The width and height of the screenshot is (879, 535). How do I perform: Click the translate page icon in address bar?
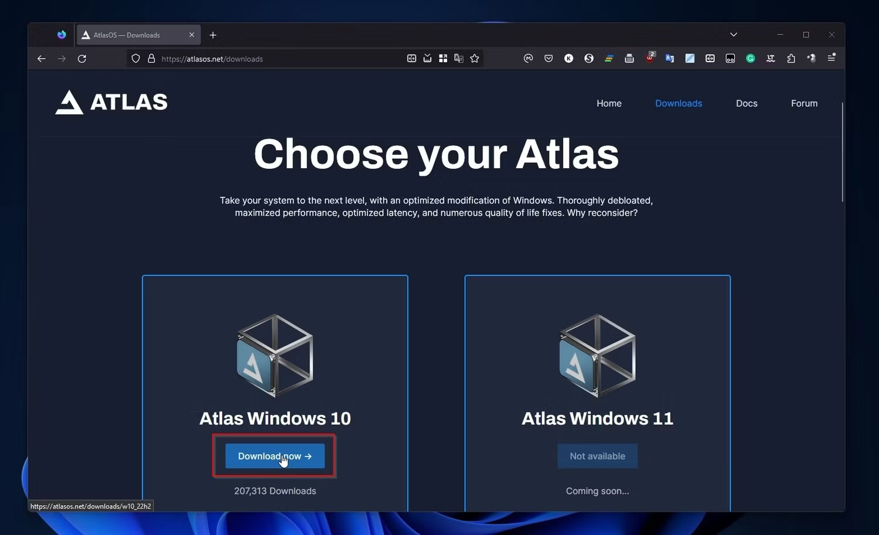tap(459, 59)
